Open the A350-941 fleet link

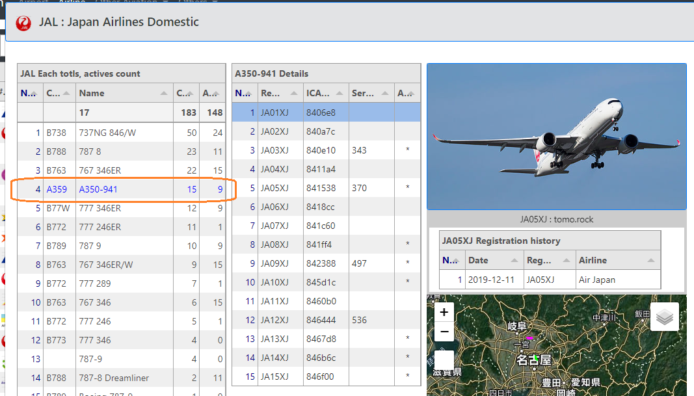(x=98, y=189)
